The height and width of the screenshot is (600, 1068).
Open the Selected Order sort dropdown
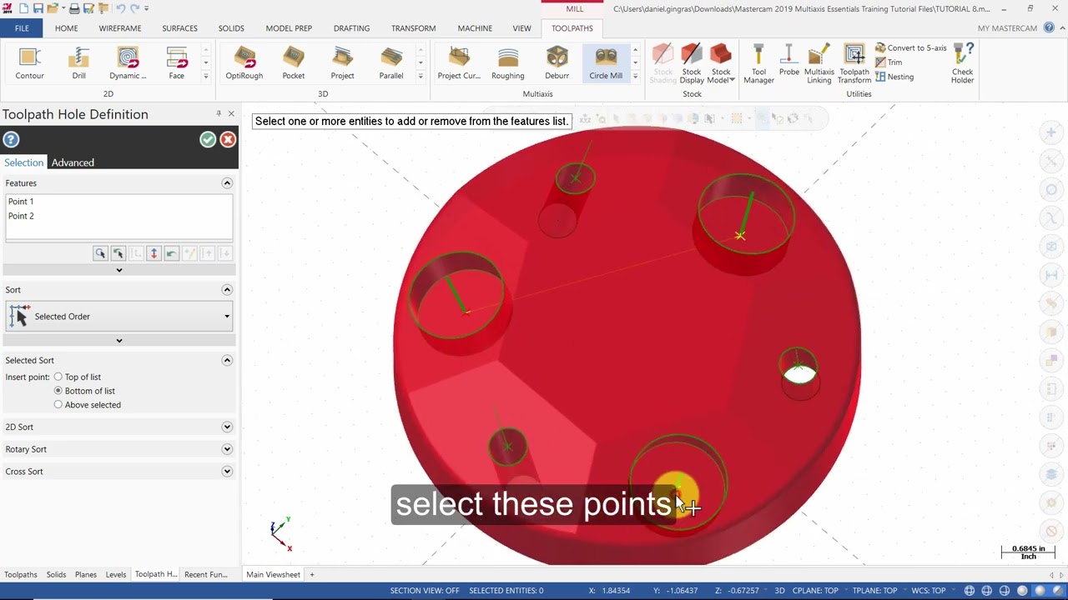119,317
